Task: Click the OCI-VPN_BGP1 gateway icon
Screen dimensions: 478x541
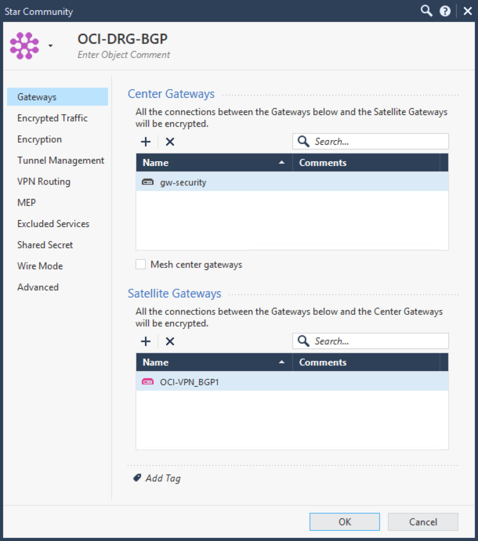Action: (148, 382)
